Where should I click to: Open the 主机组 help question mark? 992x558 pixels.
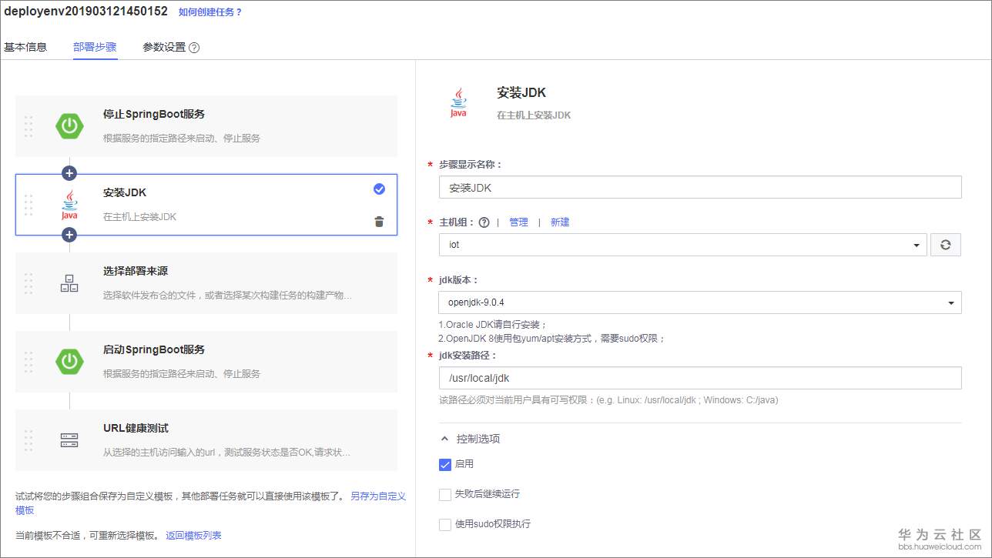tap(485, 222)
